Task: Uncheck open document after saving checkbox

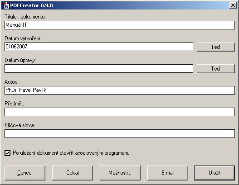Action: 7,153
